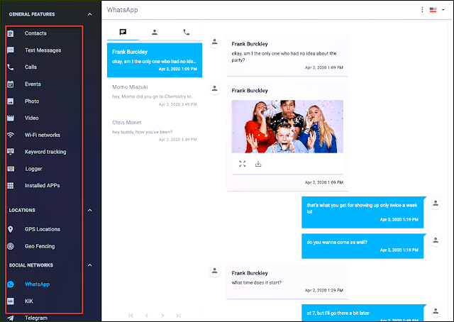The image size is (454, 322).
Task: Open the language dropdown arrow
Action: (x=443, y=10)
